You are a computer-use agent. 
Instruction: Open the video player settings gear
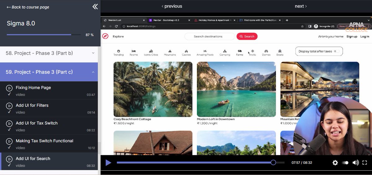[335, 163]
